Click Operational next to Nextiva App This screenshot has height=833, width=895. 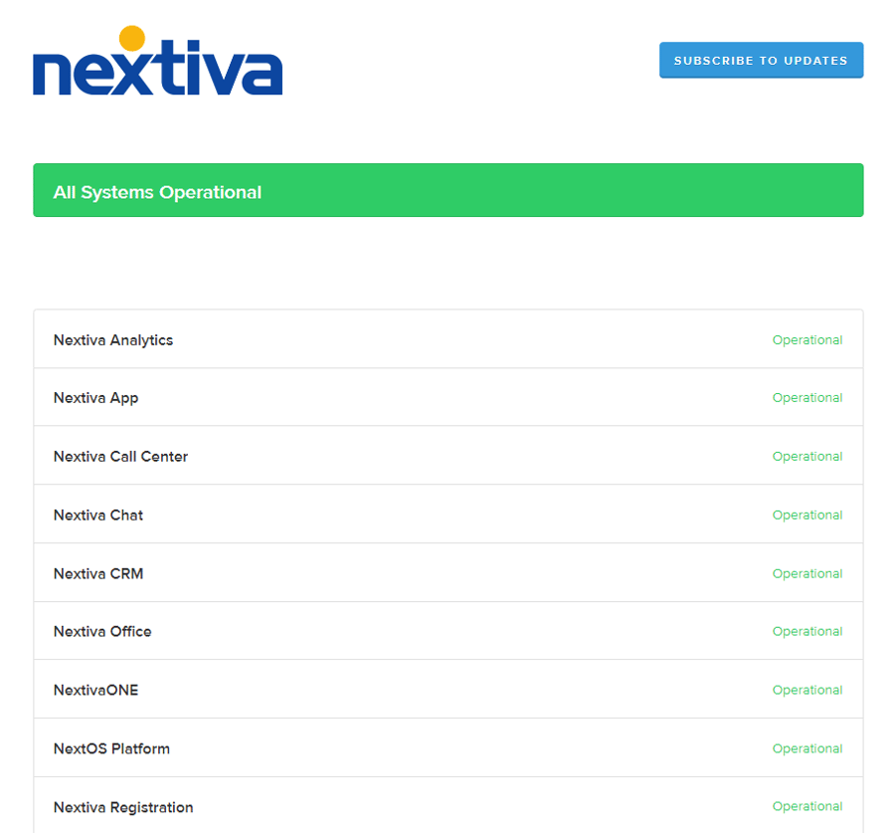point(807,397)
